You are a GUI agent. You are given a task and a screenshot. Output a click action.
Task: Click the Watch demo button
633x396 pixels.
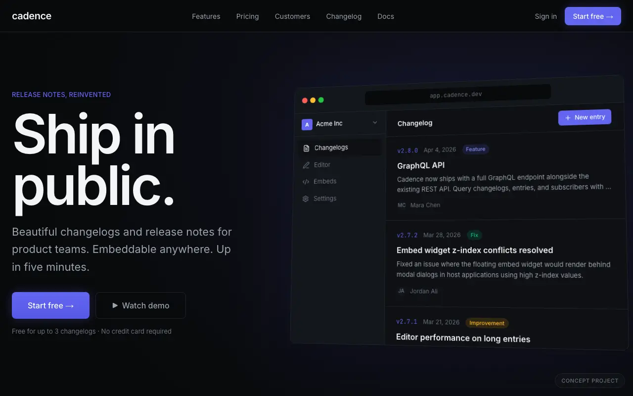(140, 305)
